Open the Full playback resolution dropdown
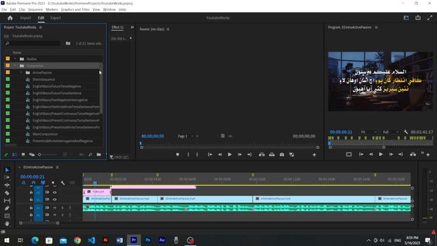437x246 pixels. click(x=391, y=132)
